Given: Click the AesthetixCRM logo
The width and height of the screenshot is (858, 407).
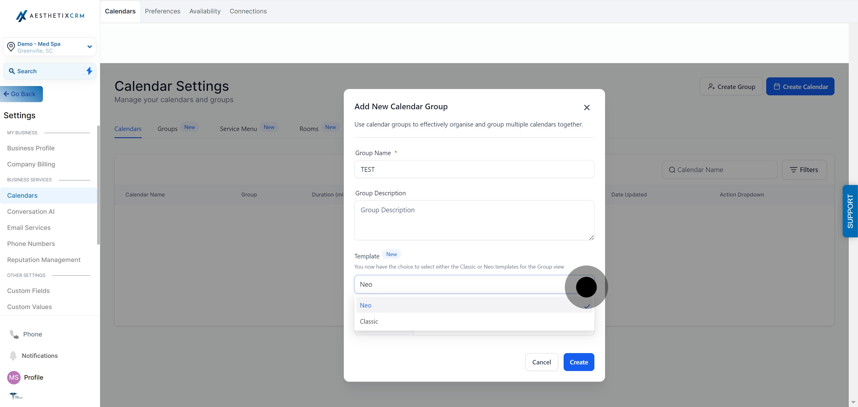Looking at the screenshot, I should tap(50, 16).
